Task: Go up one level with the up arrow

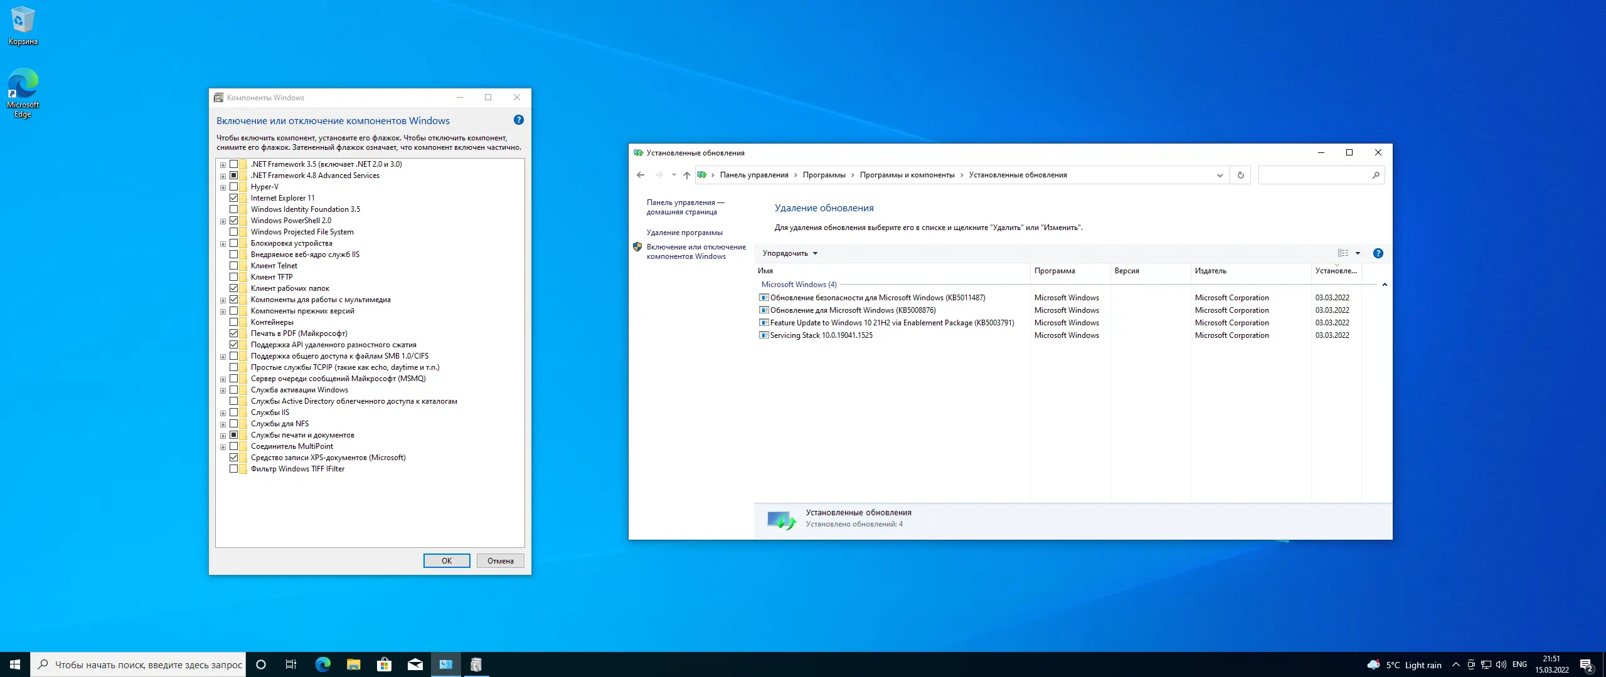Action: [687, 176]
